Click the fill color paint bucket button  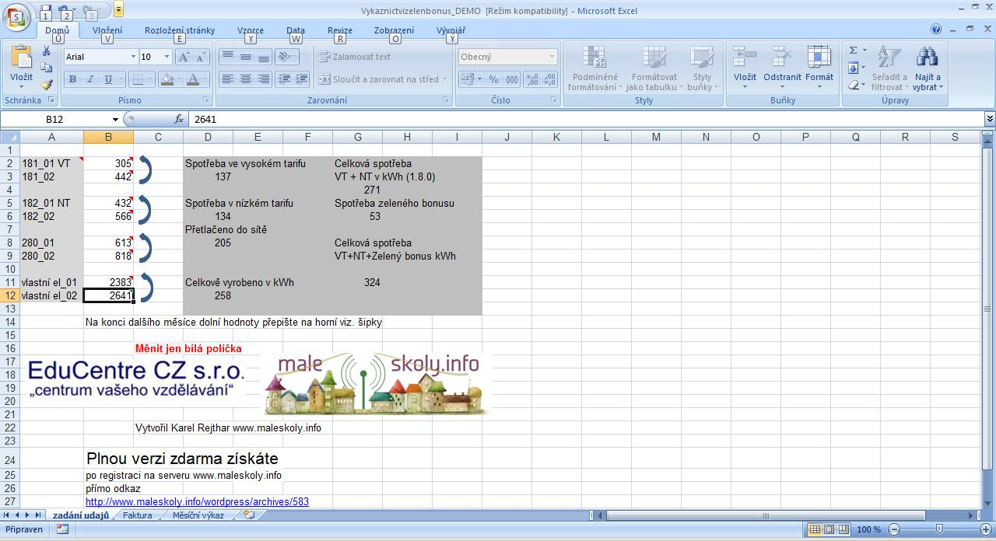166,79
